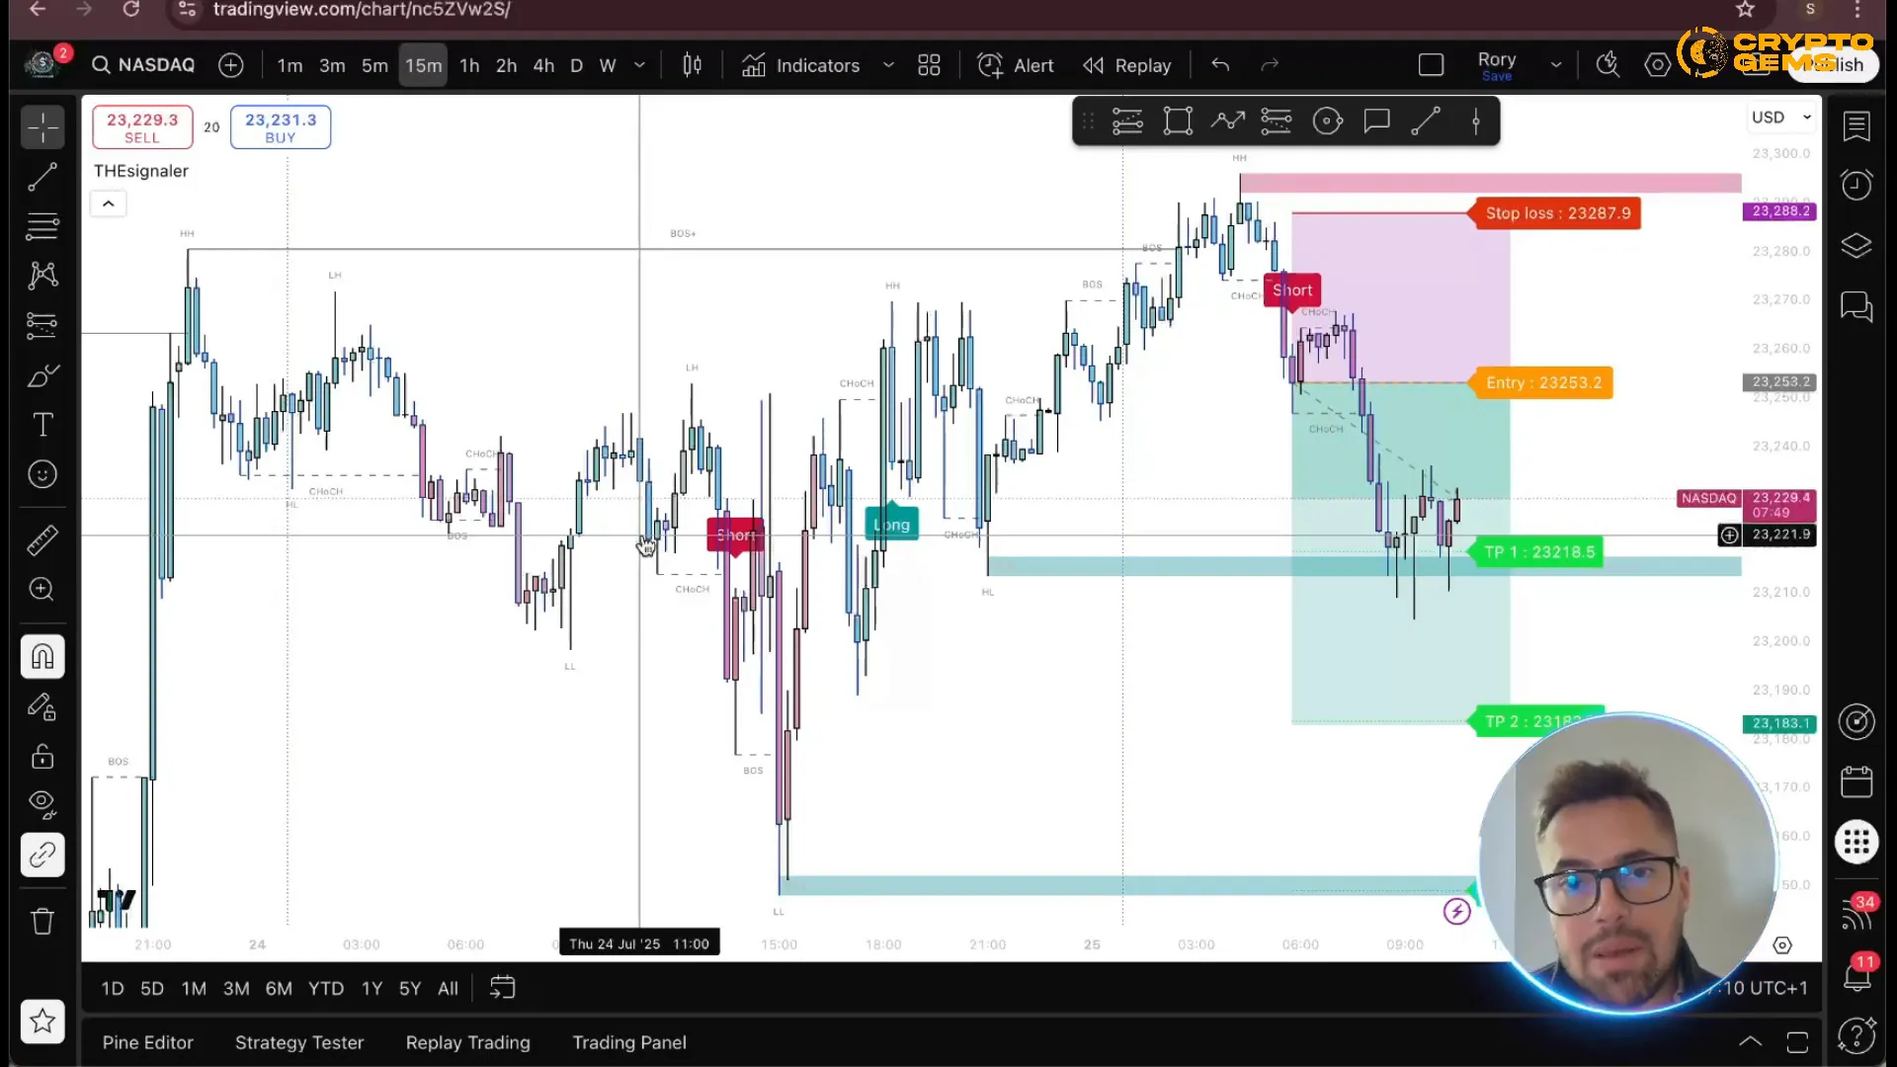Viewport: 1897px width, 1067px height.
Task: Switch to 1m timeframe
Action: (289, 65)
